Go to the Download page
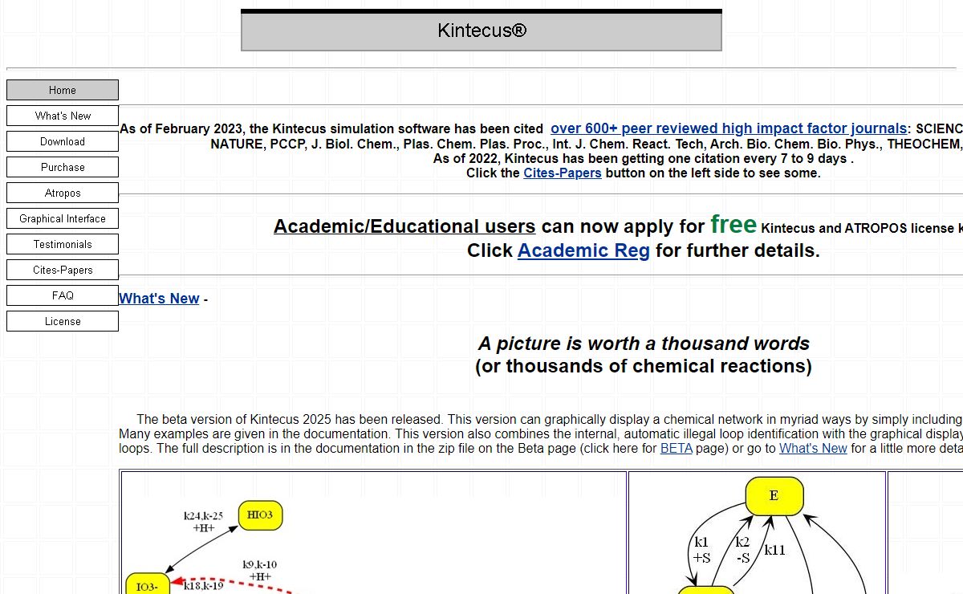Viewport: 963px width, 594px height. 63,141
